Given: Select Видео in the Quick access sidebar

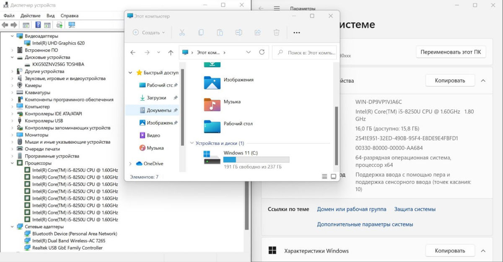Looking at the screenshot, I should coord(153,135).
